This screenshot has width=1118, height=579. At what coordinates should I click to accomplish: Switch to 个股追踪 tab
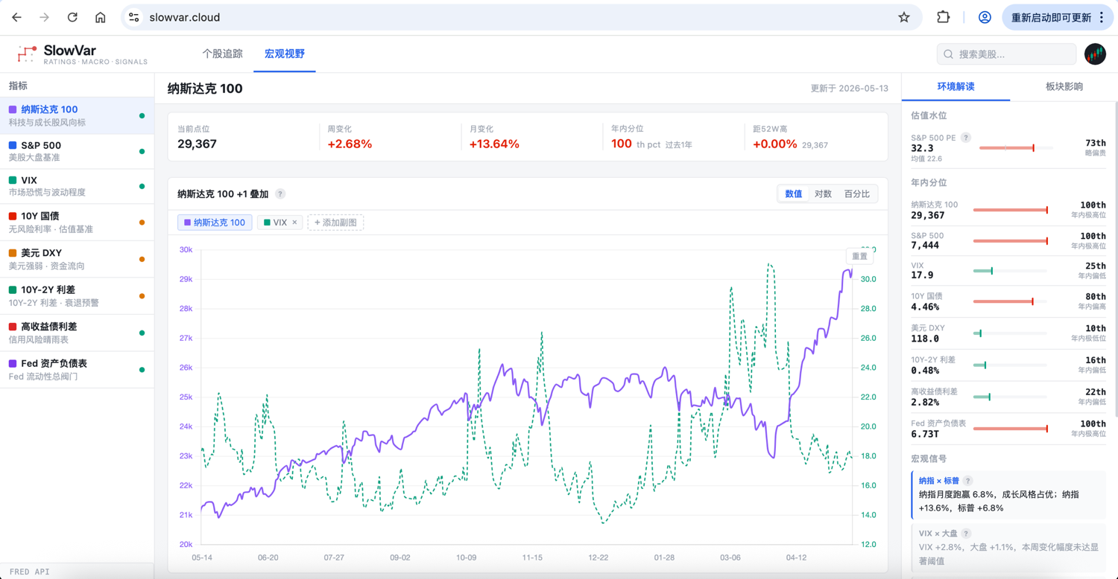pos(222,54)
